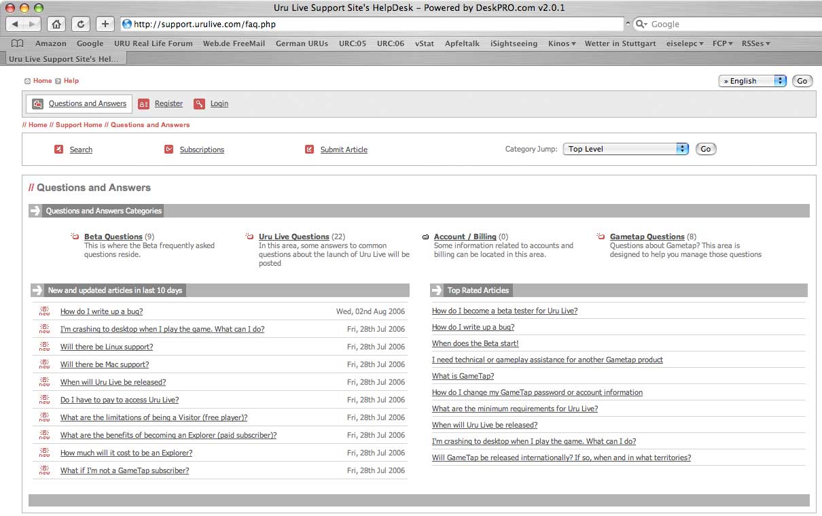Click the Submit Article icon
The width and height of the screenshot is (822, 516).
pyautogui.click(x=310, y=150)
